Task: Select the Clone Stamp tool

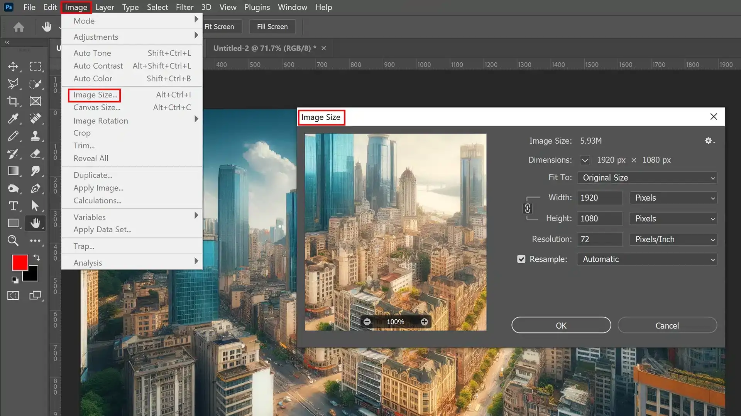Action: point(36,136)
